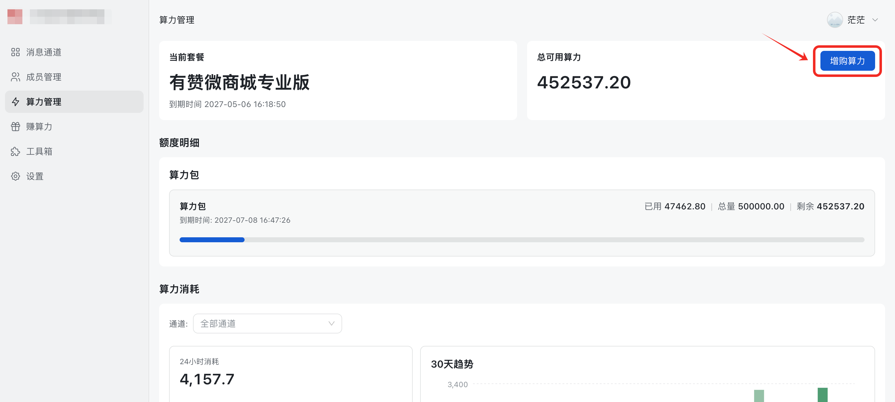Go to 成员管理 page
895x402 pixels.
coord(74,77)
